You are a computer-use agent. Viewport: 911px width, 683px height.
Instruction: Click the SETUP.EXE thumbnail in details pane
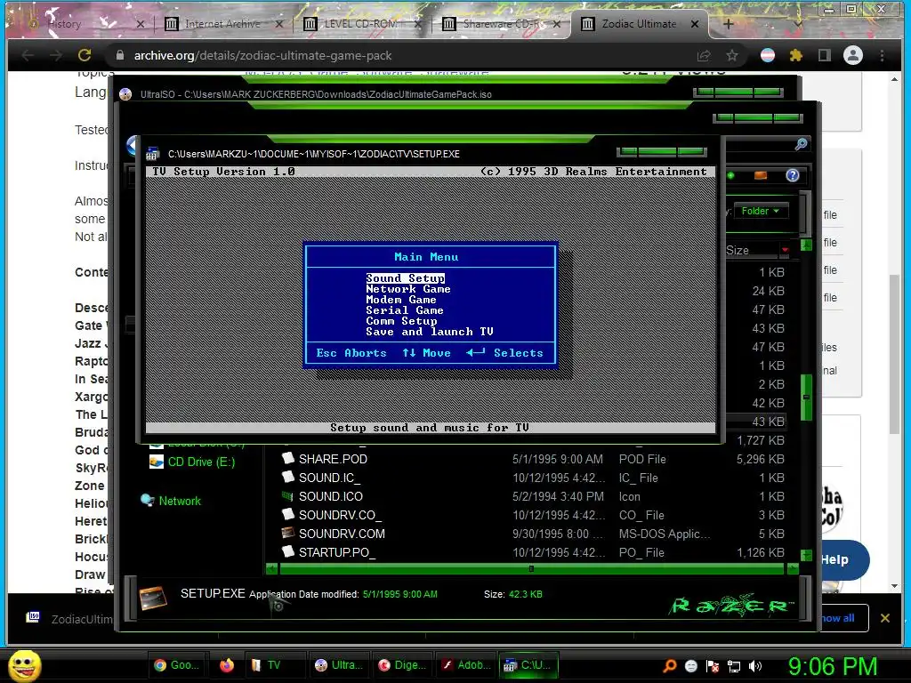click(x=153, y=598)
